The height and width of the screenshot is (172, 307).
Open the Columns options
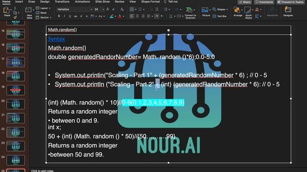(x=178, y=10)
